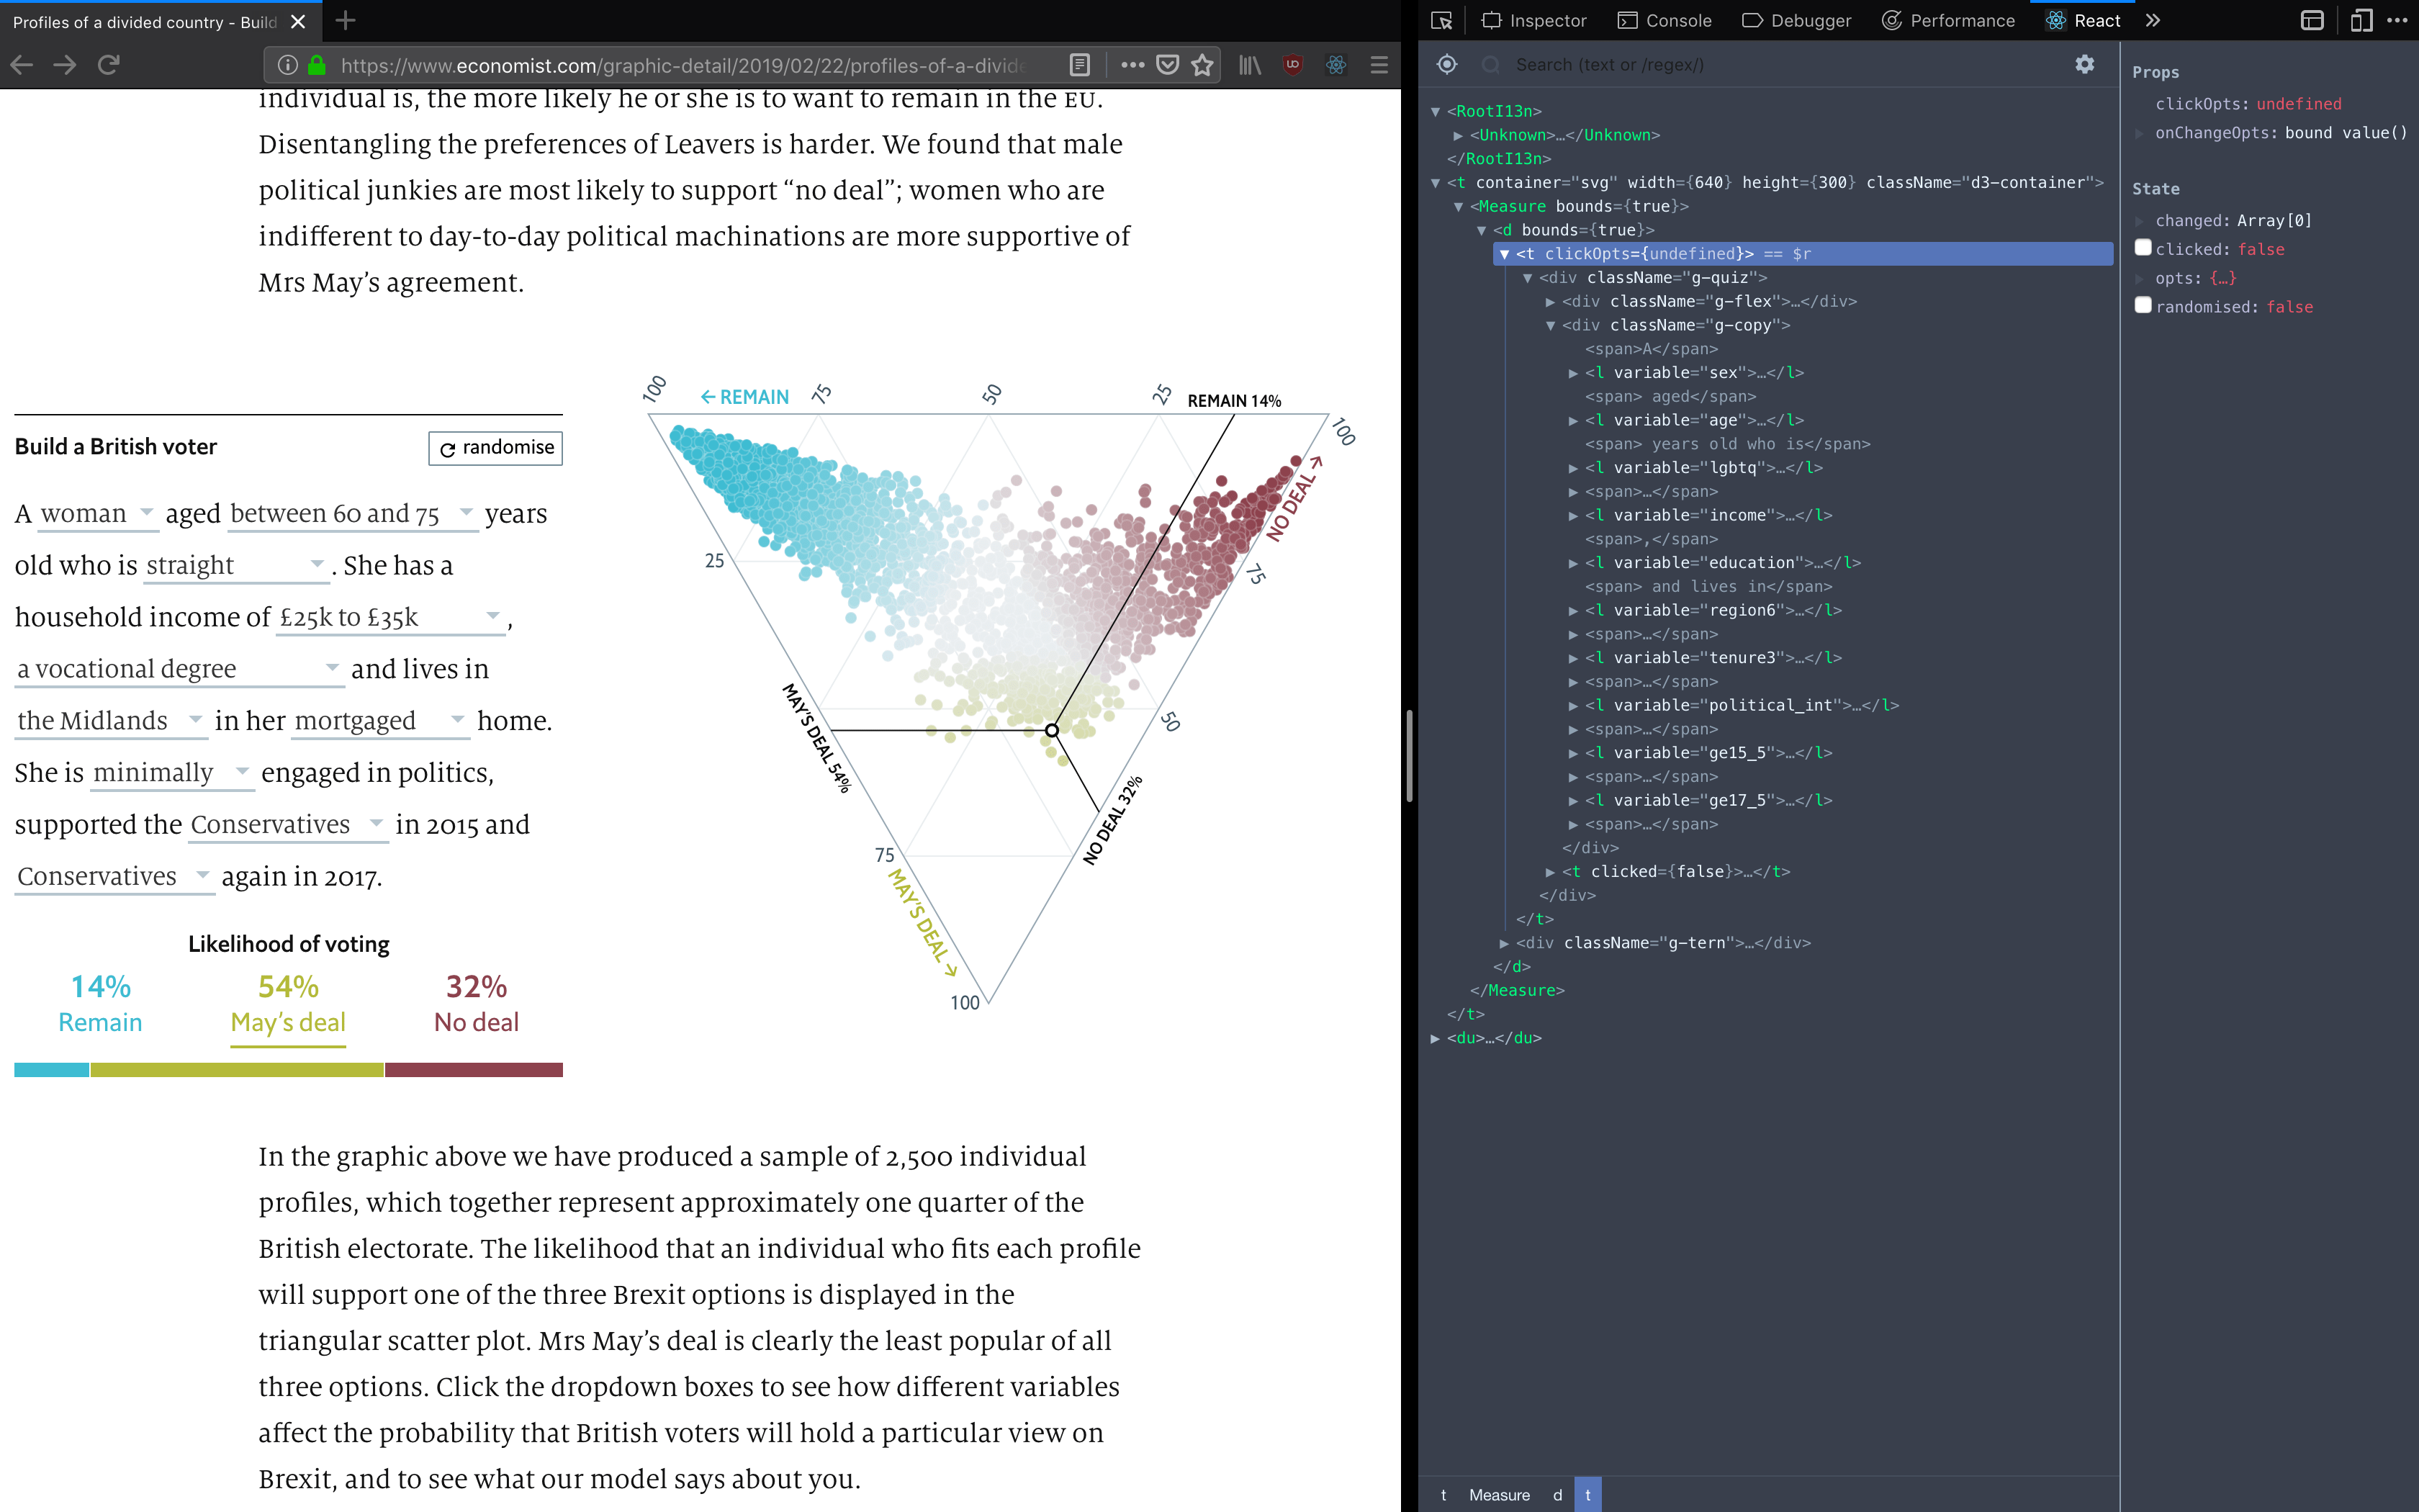Bookmark this page with the star icon
This screenshot has height=1512, width=2419.
tap(1202, 65)
